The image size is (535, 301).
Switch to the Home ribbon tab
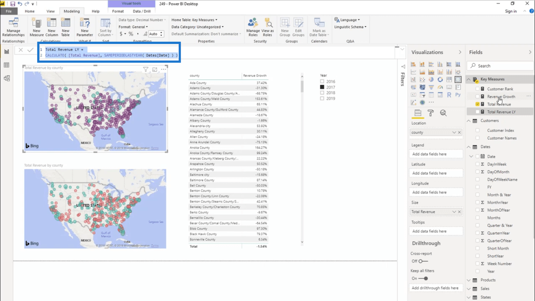[29, 11]
